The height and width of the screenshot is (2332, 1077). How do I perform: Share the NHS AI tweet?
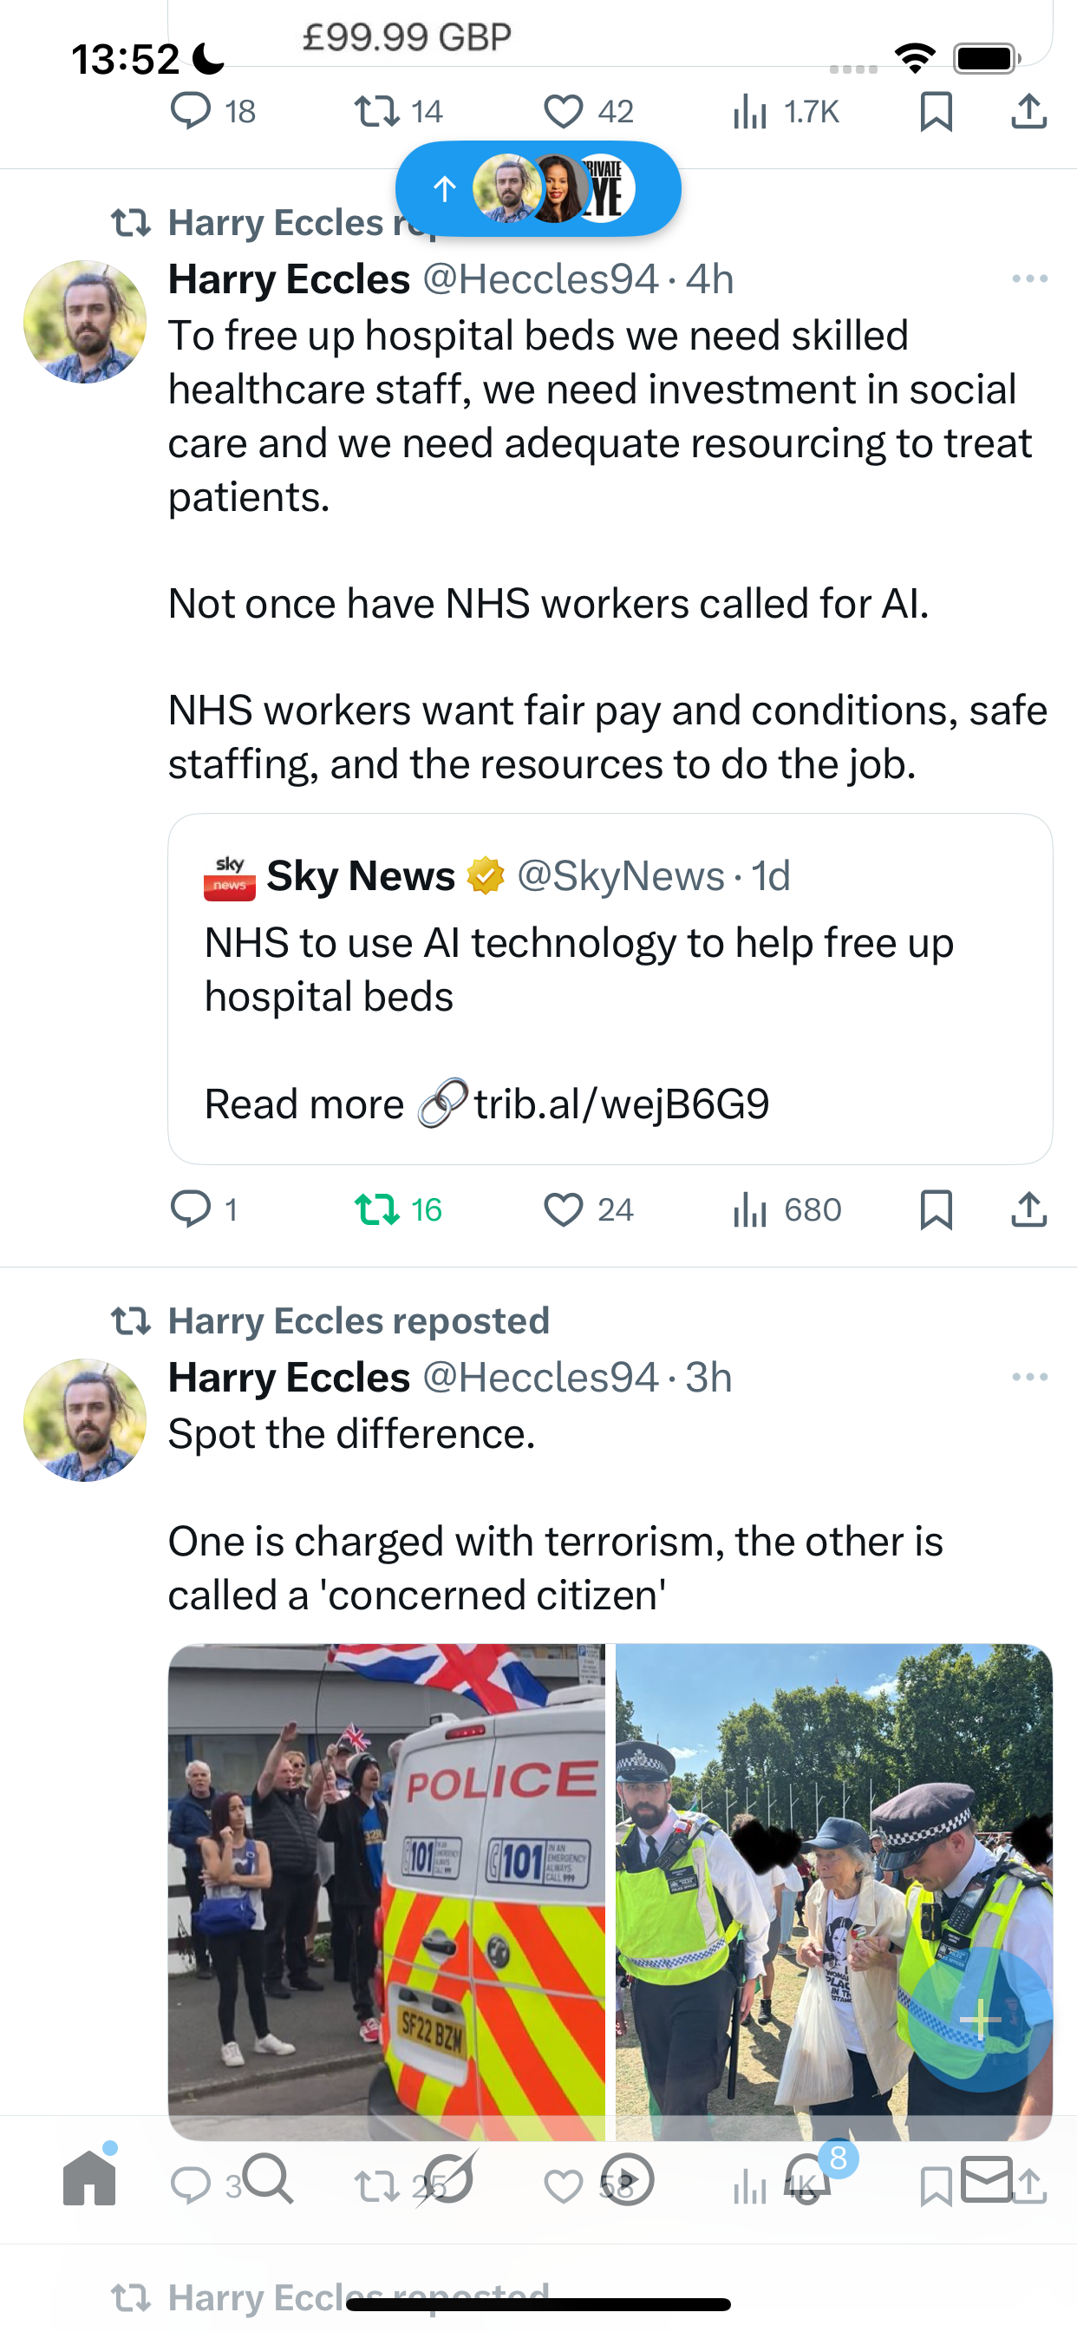(x=1028, y=1209)
